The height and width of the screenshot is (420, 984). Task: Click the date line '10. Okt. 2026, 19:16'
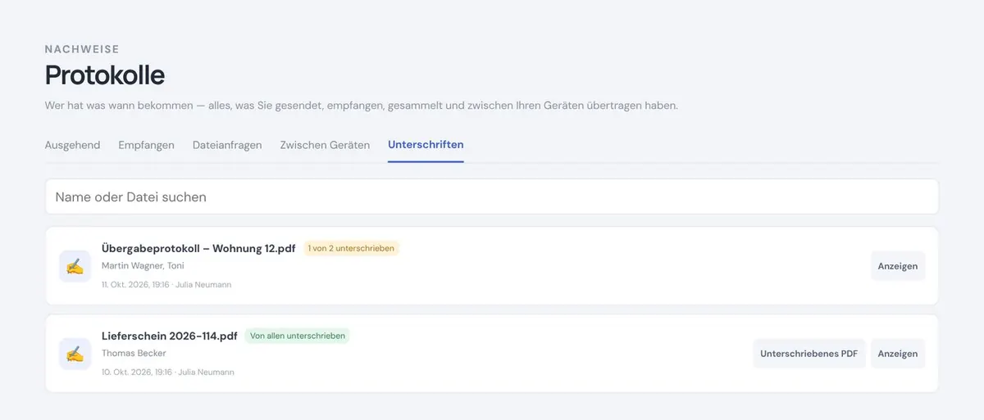(x=136, y=372)
